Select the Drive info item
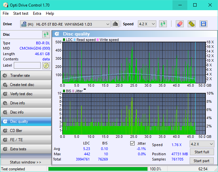Viewport: 218px width, 172px height. 26,103
